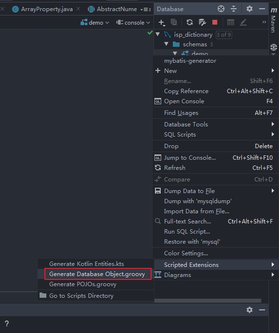
Task: Open the demo schema dropdown
Action: pos(95,23)
